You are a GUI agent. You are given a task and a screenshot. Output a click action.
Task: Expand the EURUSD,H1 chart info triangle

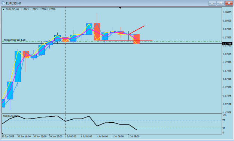pyautogui.click(x=4, y=9)
